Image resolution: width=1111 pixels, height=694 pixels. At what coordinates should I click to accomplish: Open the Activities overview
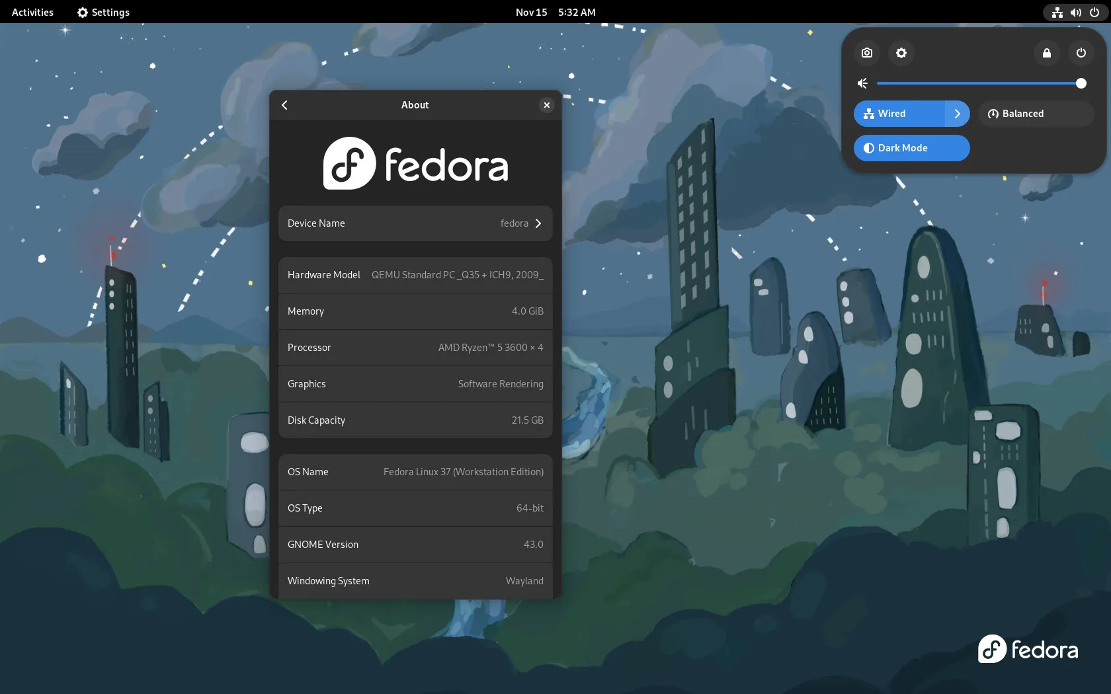click(32, 13)
